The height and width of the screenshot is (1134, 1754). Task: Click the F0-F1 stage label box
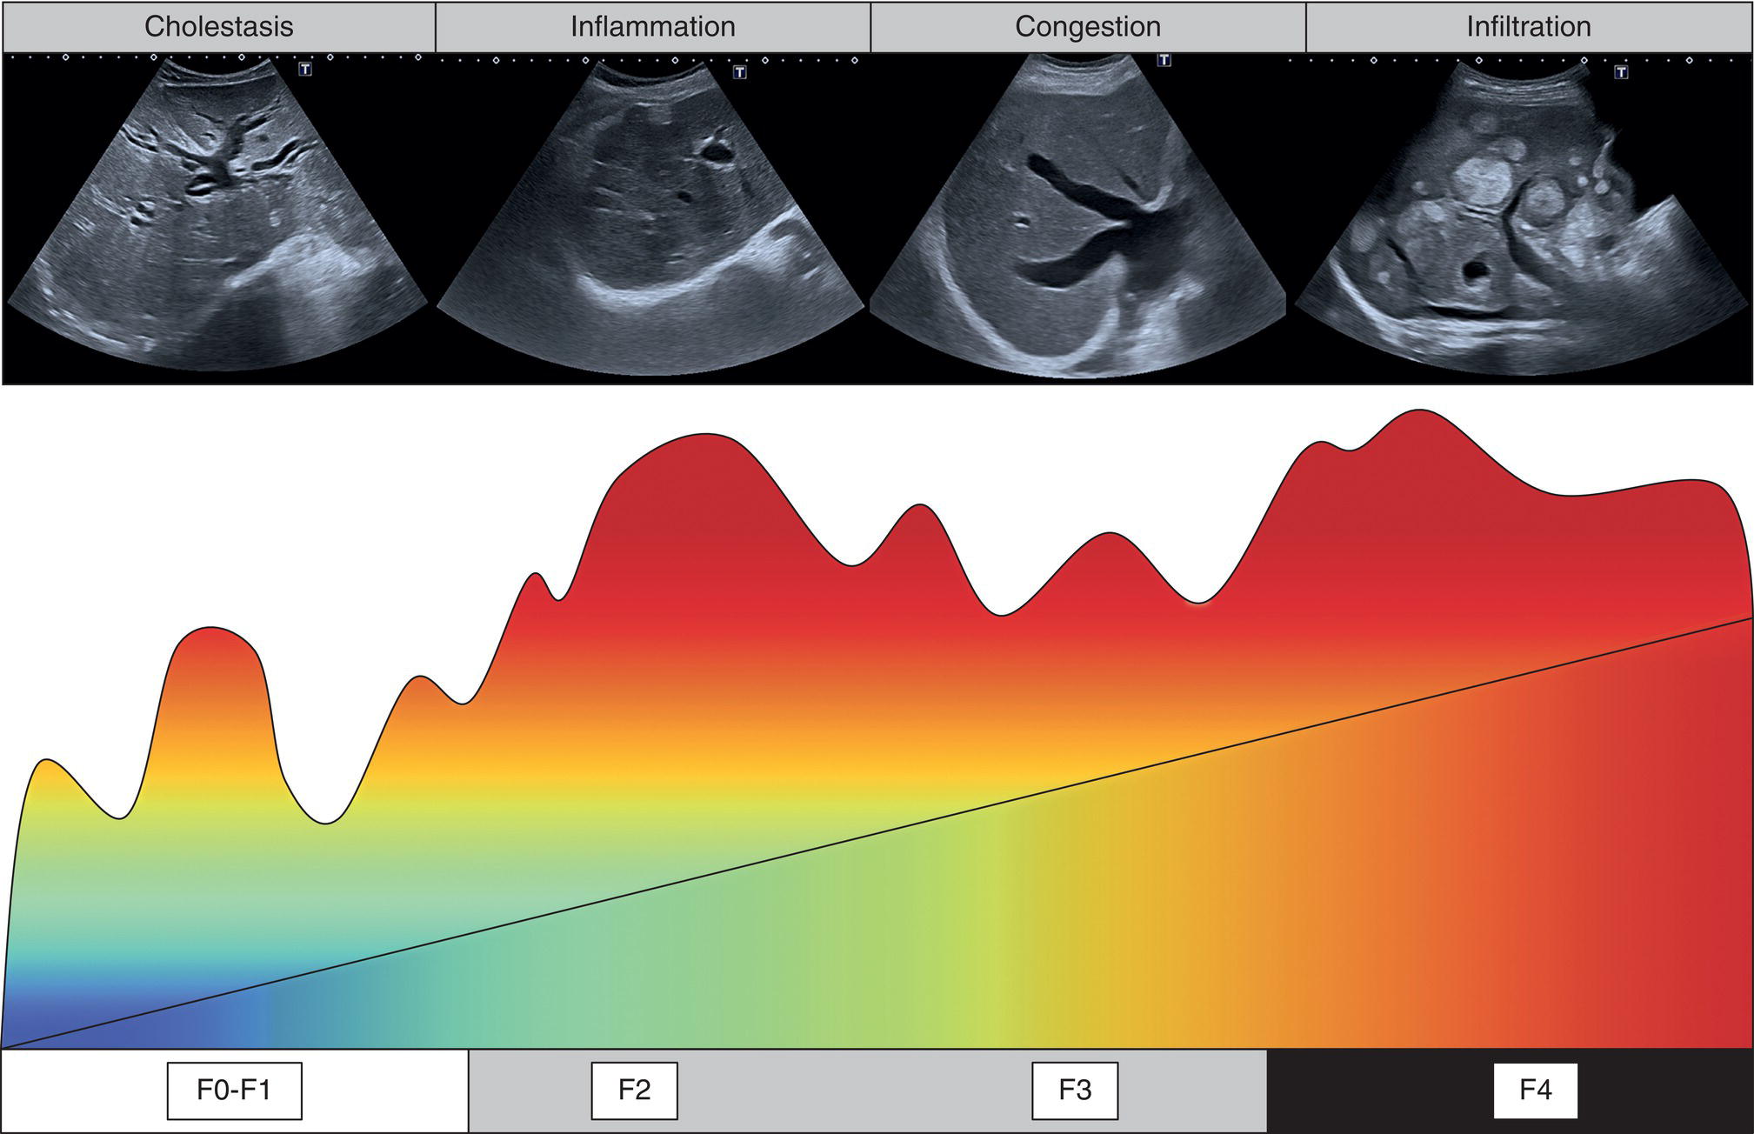tap(234, 1090)
